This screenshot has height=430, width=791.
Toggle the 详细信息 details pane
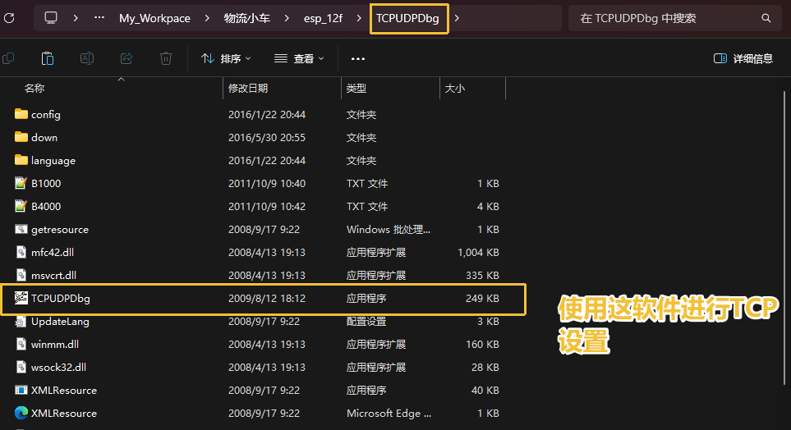pos(743,58)
